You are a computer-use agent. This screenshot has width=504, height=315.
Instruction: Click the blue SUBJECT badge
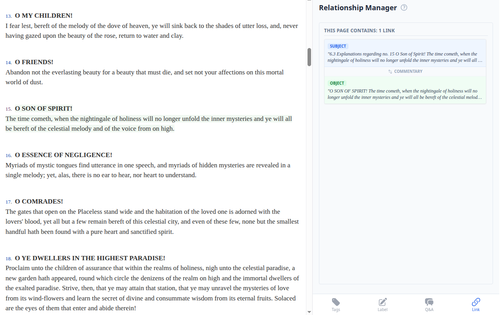click(x=338, y=46)
